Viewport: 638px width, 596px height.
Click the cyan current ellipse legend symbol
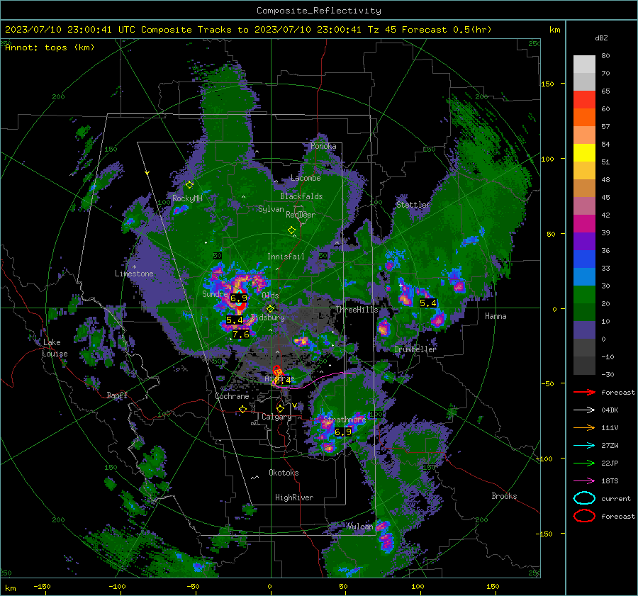tap(584, 498)
